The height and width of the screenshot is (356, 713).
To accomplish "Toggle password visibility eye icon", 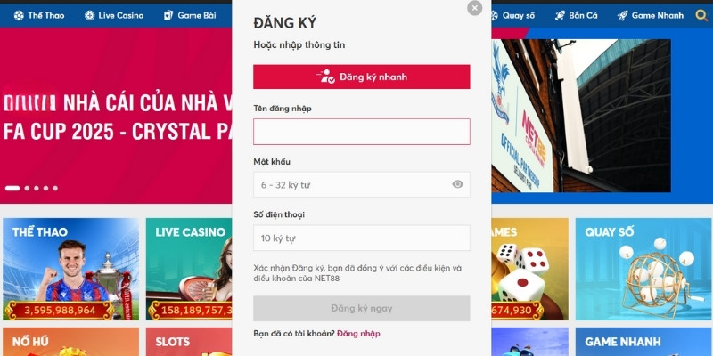I will pos(457,184).
